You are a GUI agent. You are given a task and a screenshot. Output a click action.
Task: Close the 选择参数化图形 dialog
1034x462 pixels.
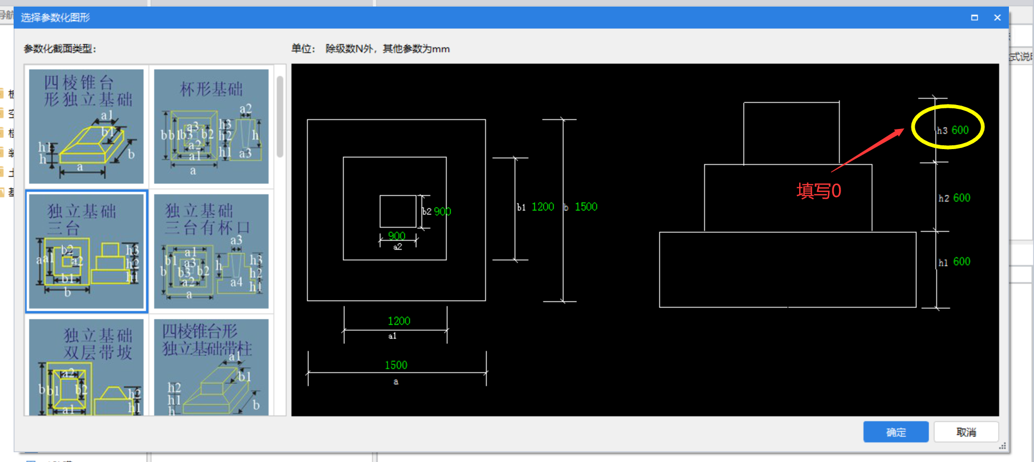(997, 17)
